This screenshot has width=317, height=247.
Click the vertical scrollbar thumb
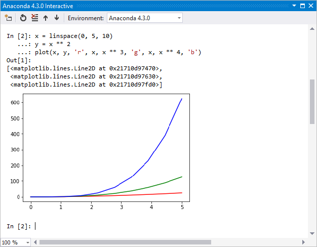(x=312, y=101)
